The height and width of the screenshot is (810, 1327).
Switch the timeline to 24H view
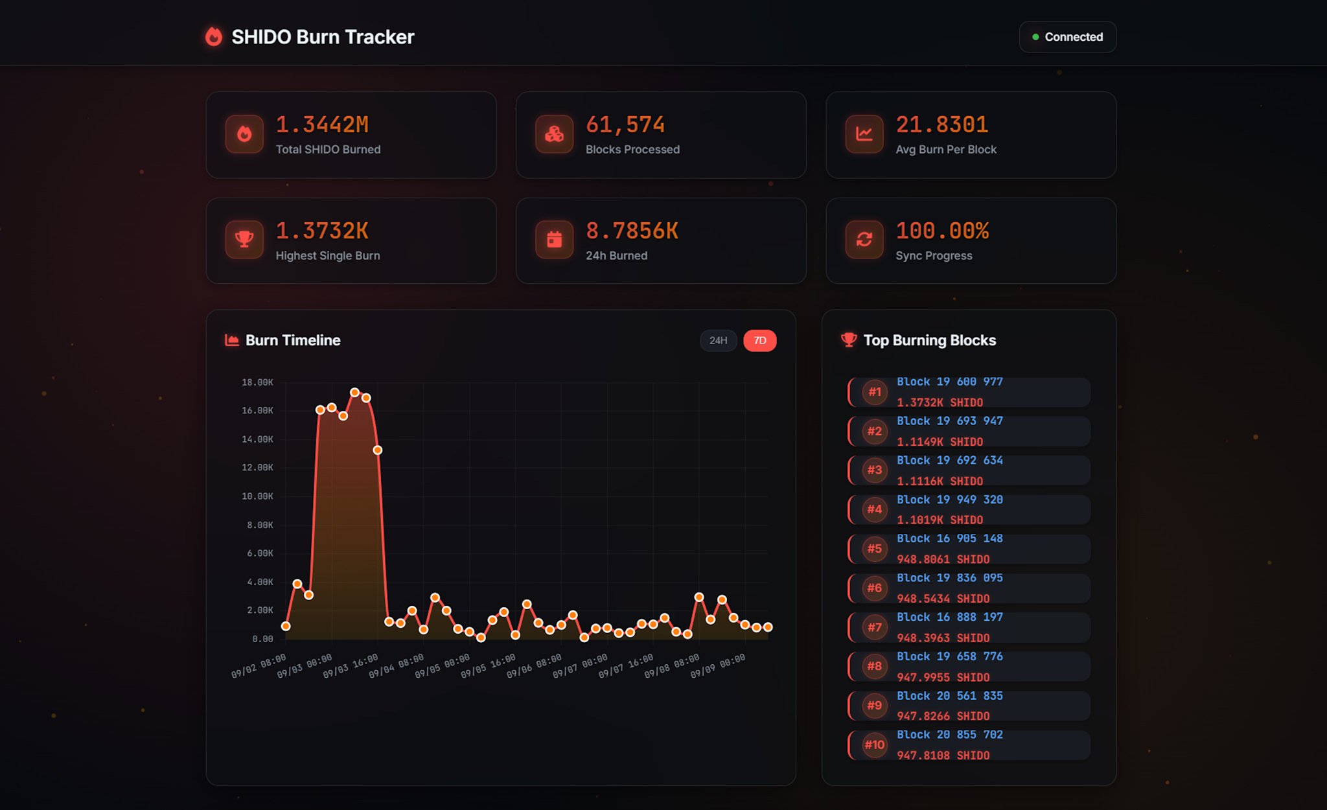coord(718,340)
